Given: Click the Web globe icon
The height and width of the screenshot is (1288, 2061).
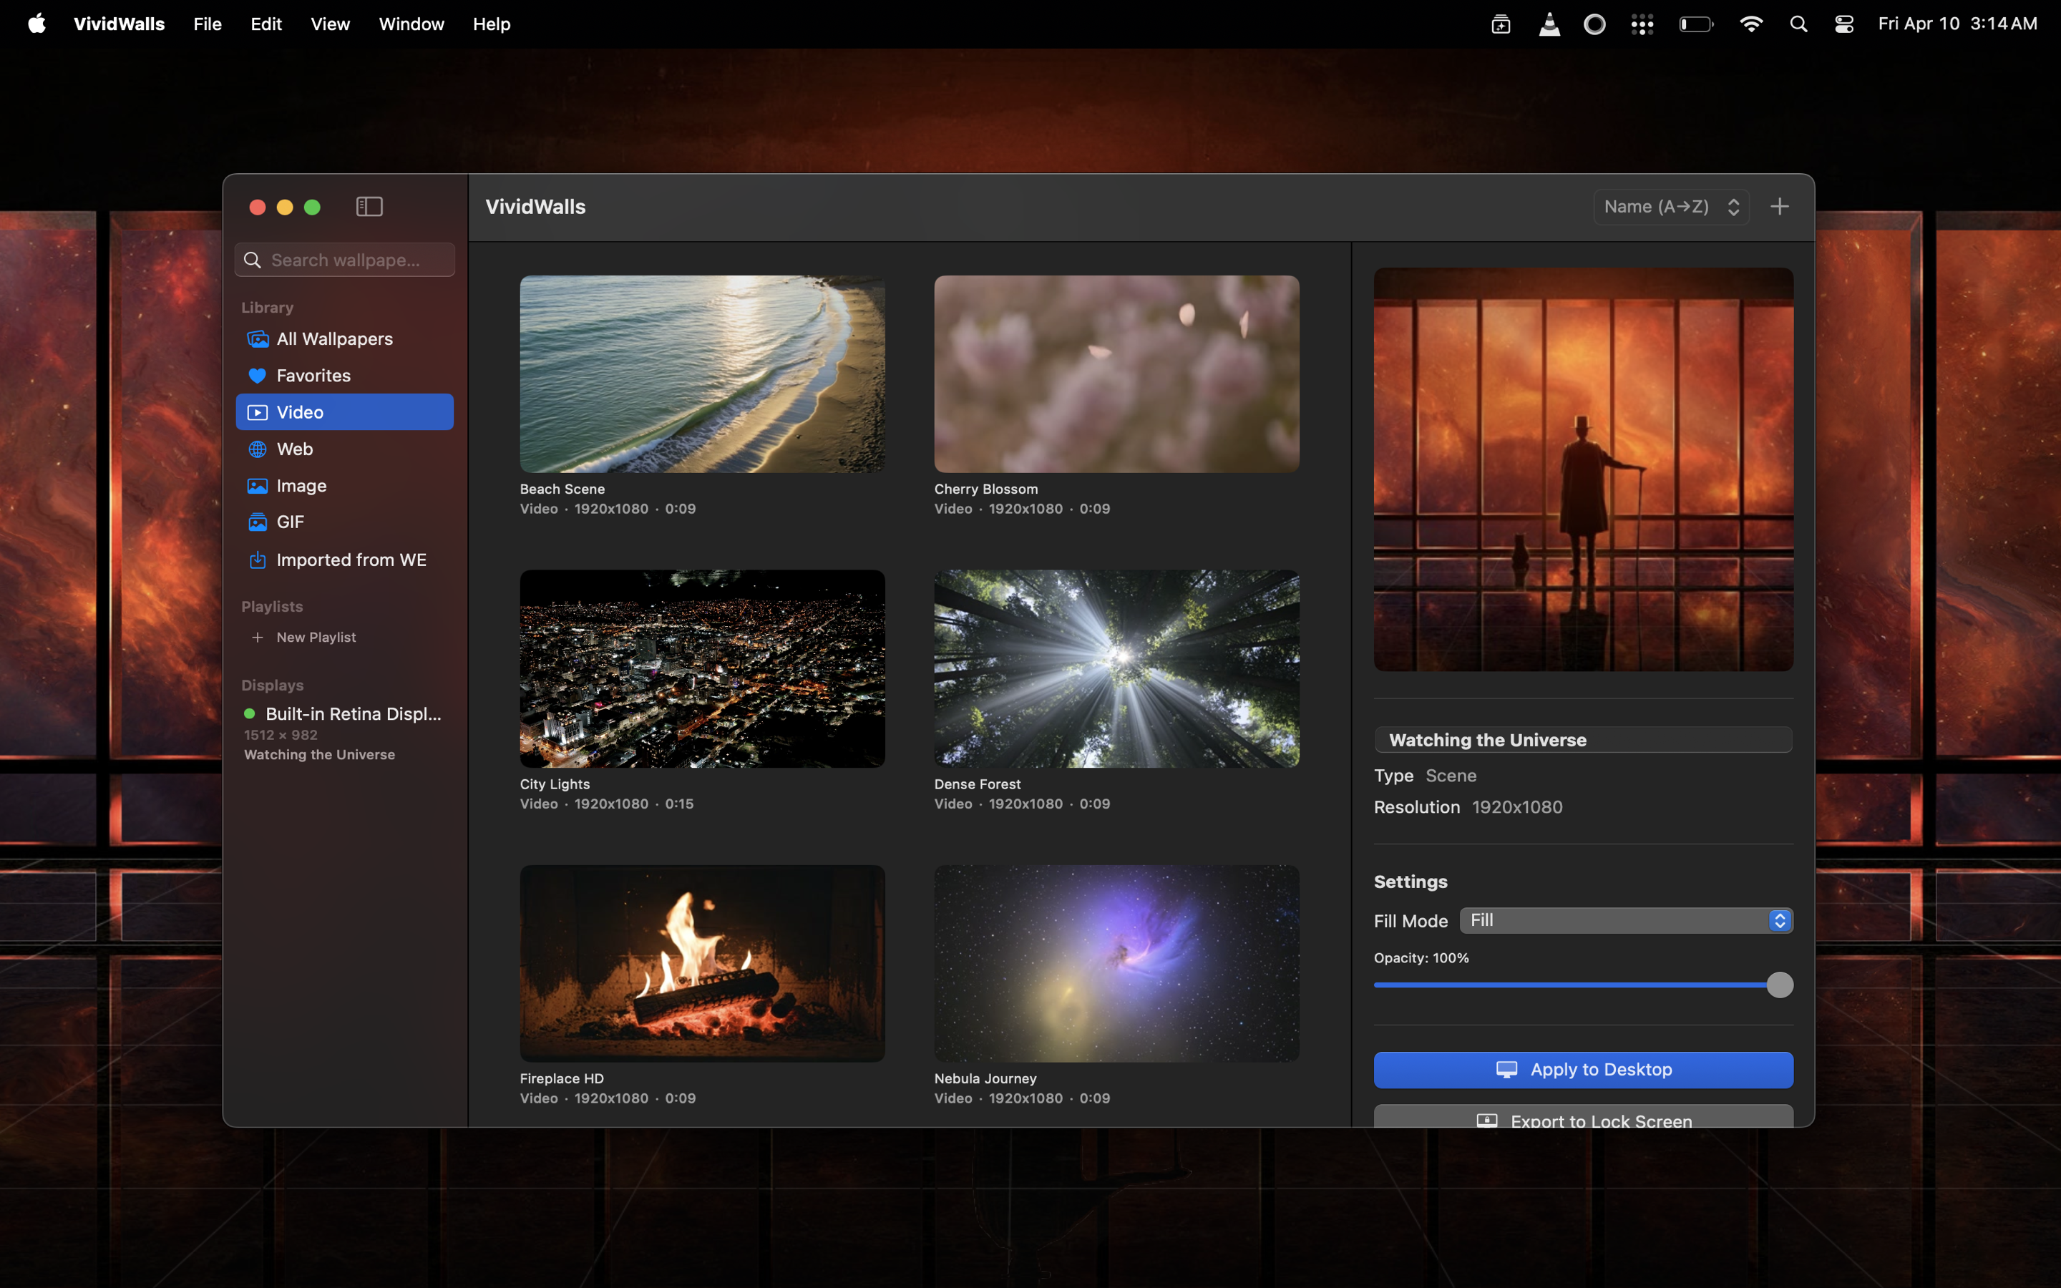Looking at the screenshot, I should [257, 449].
